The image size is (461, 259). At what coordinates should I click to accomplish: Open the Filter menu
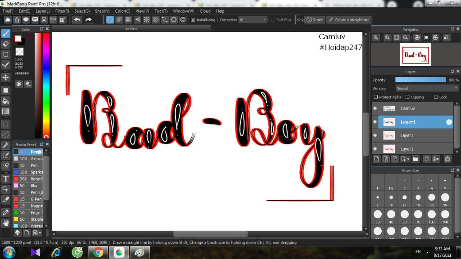pyautogui.click(x=62, y=11)
